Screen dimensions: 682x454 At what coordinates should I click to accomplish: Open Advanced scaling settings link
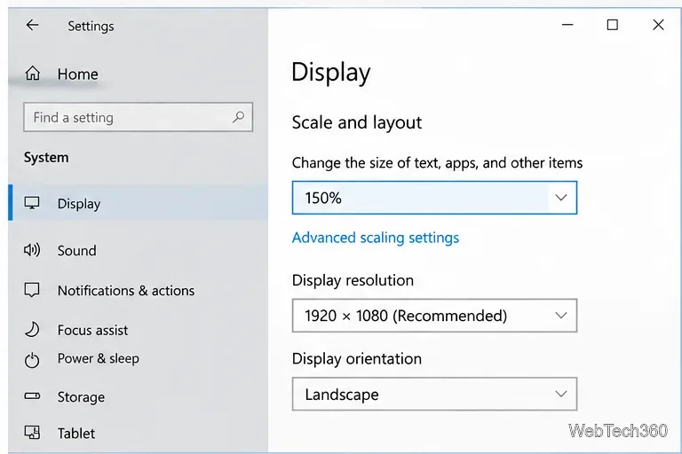tap(376, 238)
